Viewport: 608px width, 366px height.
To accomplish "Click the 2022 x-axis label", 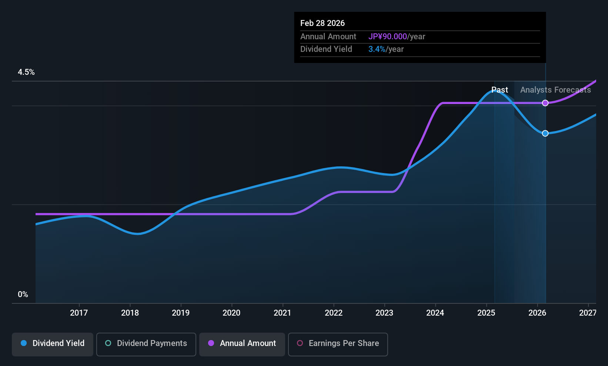I will [x=334, y=313].
